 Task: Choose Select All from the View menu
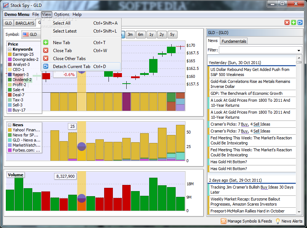point(81,23)
